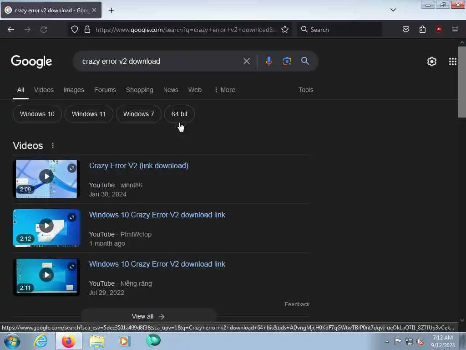Bookmark this page with the star icon
466x350 pixels.
coord(285,30)
